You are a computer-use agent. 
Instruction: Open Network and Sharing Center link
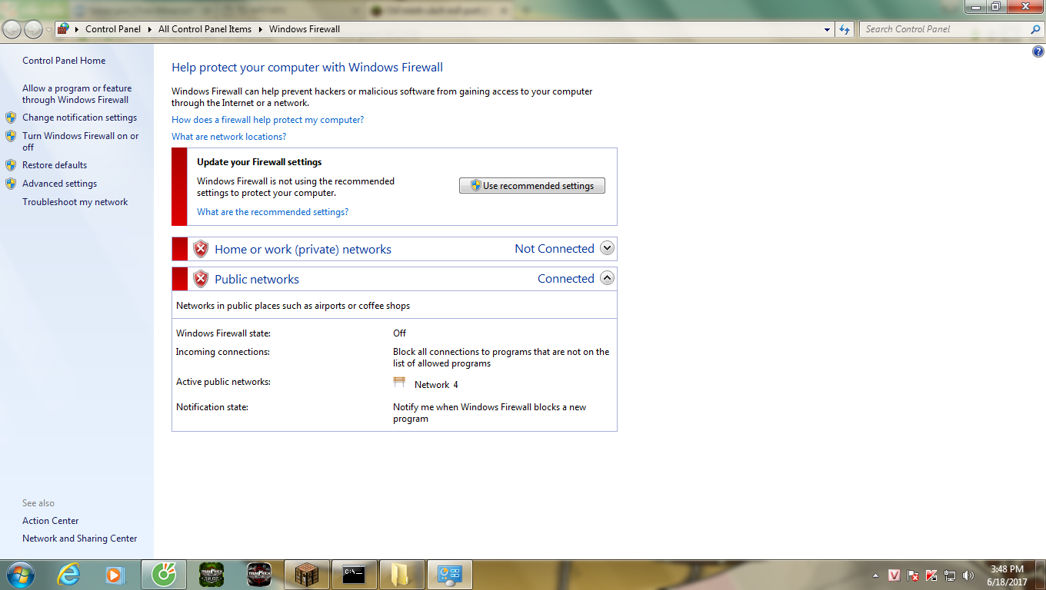click(x=79, y=539)
